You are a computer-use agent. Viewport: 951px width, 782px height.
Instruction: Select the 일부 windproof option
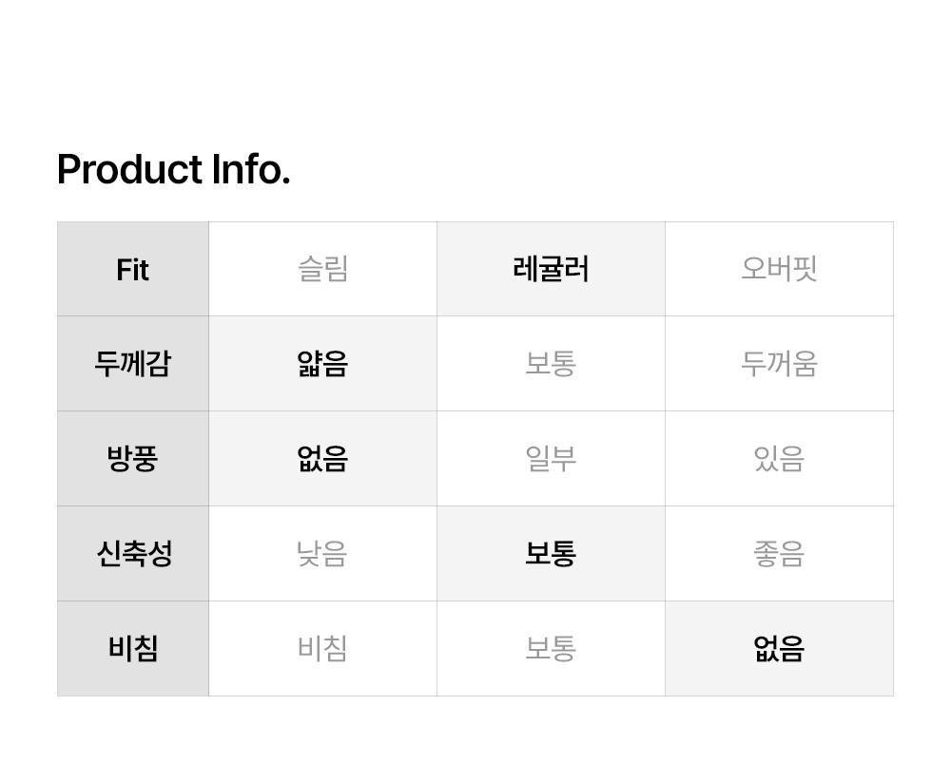(551, 459)
